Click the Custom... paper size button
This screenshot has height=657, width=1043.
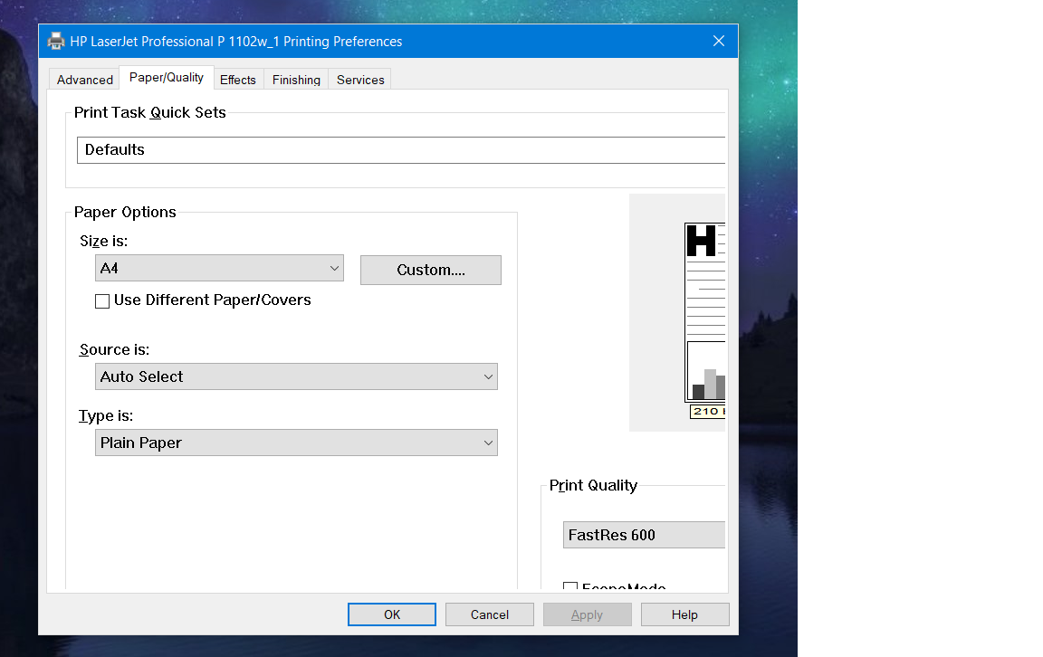430,270
